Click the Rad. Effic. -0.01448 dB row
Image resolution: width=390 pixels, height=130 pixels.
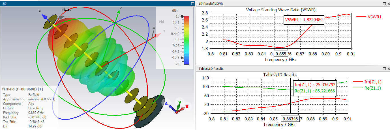24,117
